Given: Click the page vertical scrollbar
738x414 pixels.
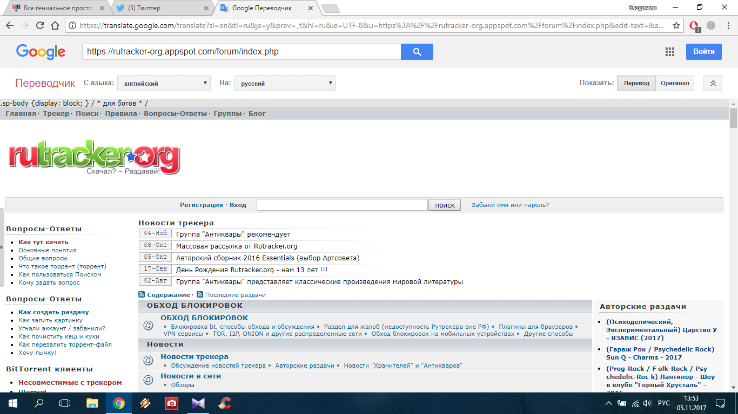Looking at the screenshot, I should [733, 118].
